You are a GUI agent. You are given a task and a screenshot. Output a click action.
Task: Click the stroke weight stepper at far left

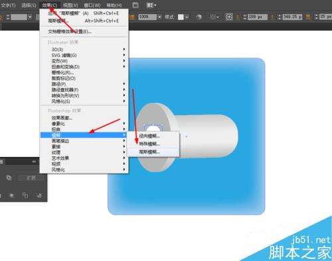click(x=8, y=17)
